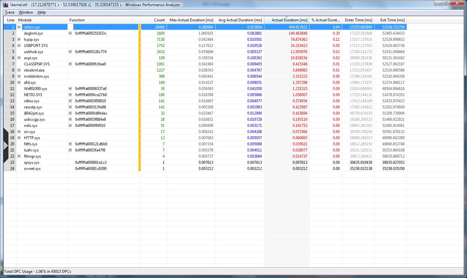Viewport: 467px width, 278px height.
Task: Expand function 0xfffffa60008337a0 of Wdf01000.sys
Action: pyautogui.click(x=70, y=89)
